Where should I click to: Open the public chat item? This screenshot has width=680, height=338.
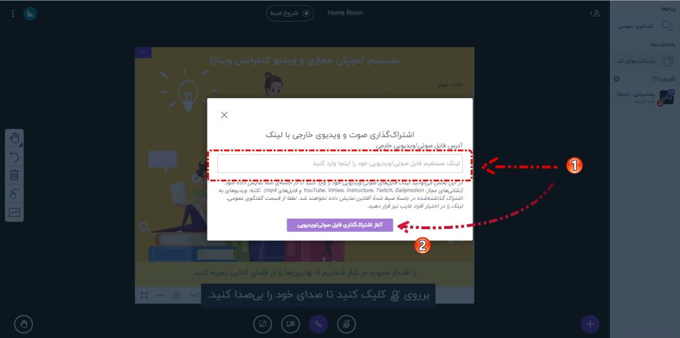pos(645,26)
